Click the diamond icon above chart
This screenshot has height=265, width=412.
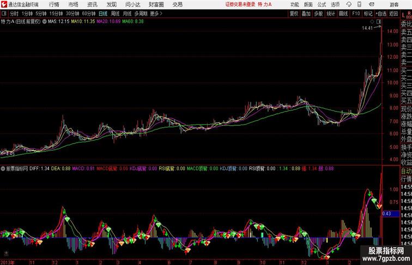pos(372,22)
